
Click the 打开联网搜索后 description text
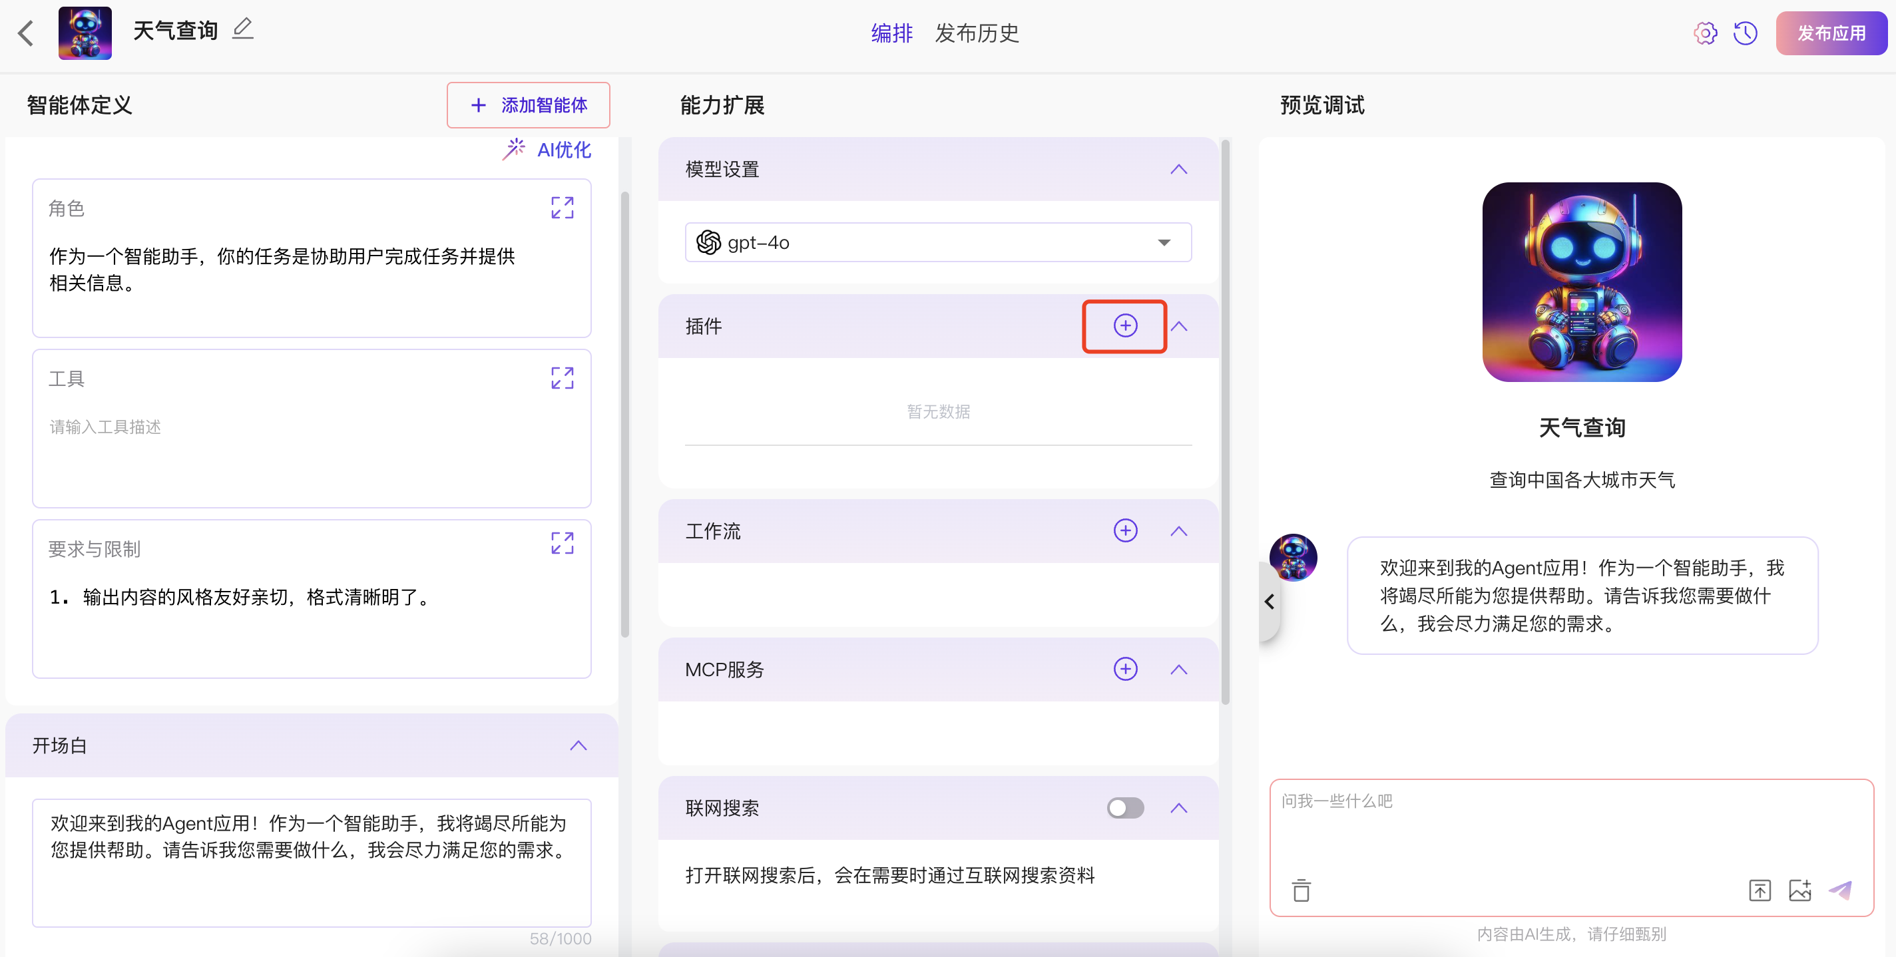(890, 874)
